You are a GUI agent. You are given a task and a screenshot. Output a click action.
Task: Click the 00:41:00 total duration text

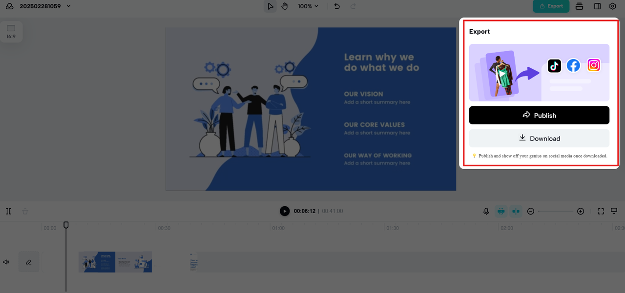(x=333, y=211)
